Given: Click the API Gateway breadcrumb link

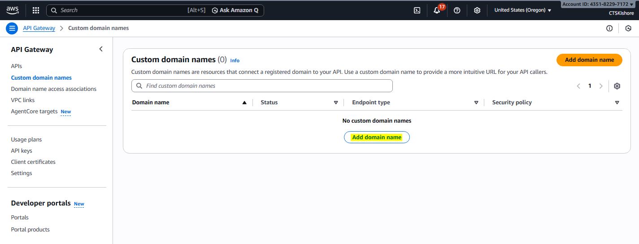Looking at the screenshot, I should point(39,28).
